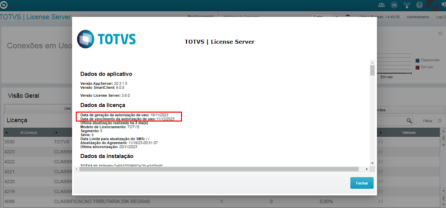The height and width of the screenshot is (208, 446).
Task: Click the antenna broadcast icon in top bar
Action: coord(407,5)
